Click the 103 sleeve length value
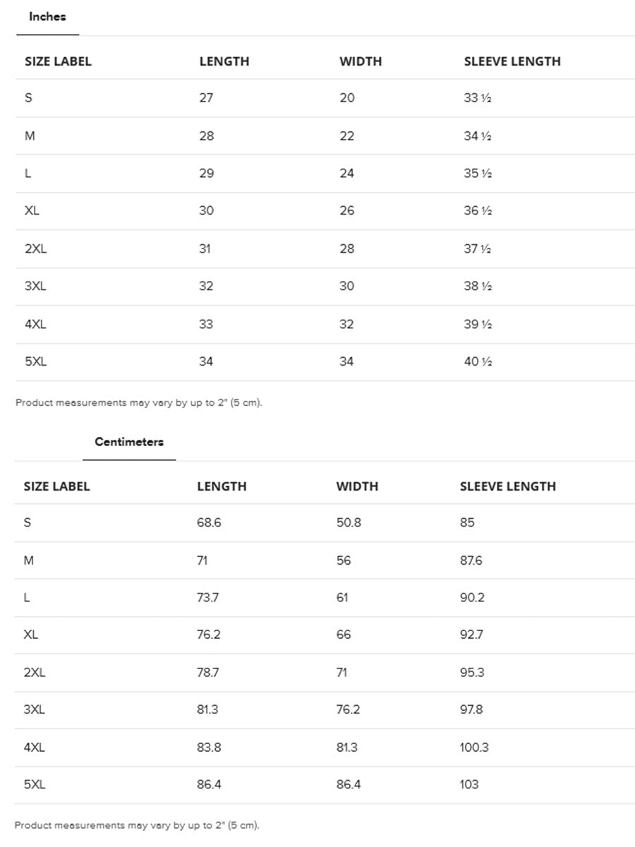Viewport: 635px width, 847px height. (x=469, y=785)
